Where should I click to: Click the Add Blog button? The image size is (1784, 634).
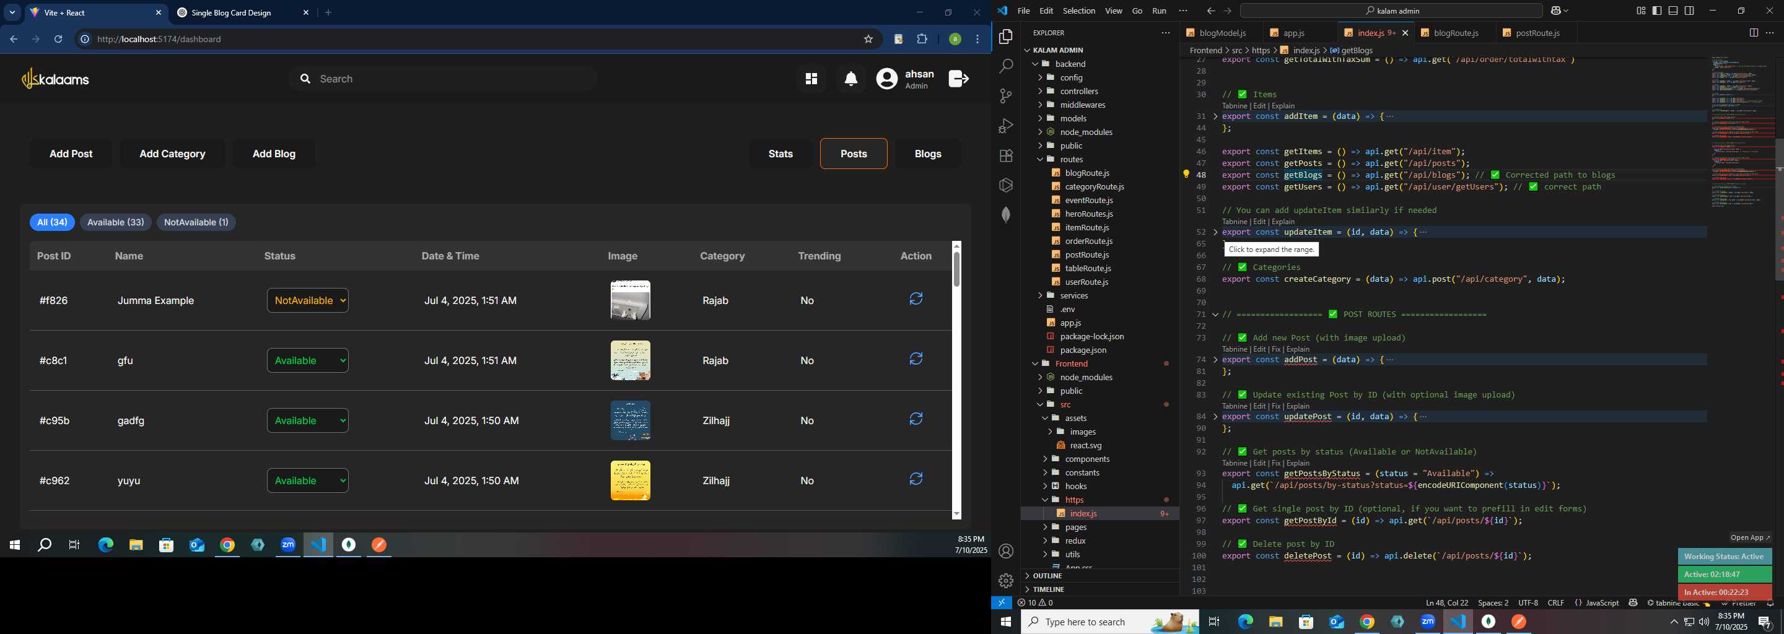click(274, 154)
